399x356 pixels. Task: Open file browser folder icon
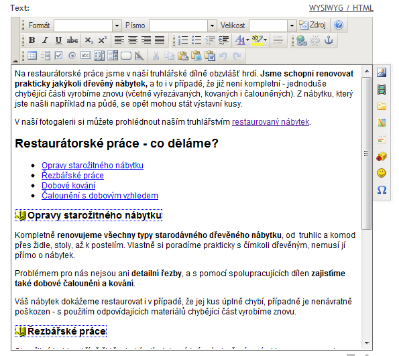coord(382,106)
